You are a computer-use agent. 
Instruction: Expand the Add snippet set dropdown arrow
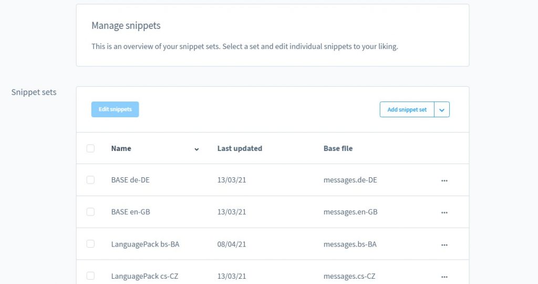coord(442,109)
